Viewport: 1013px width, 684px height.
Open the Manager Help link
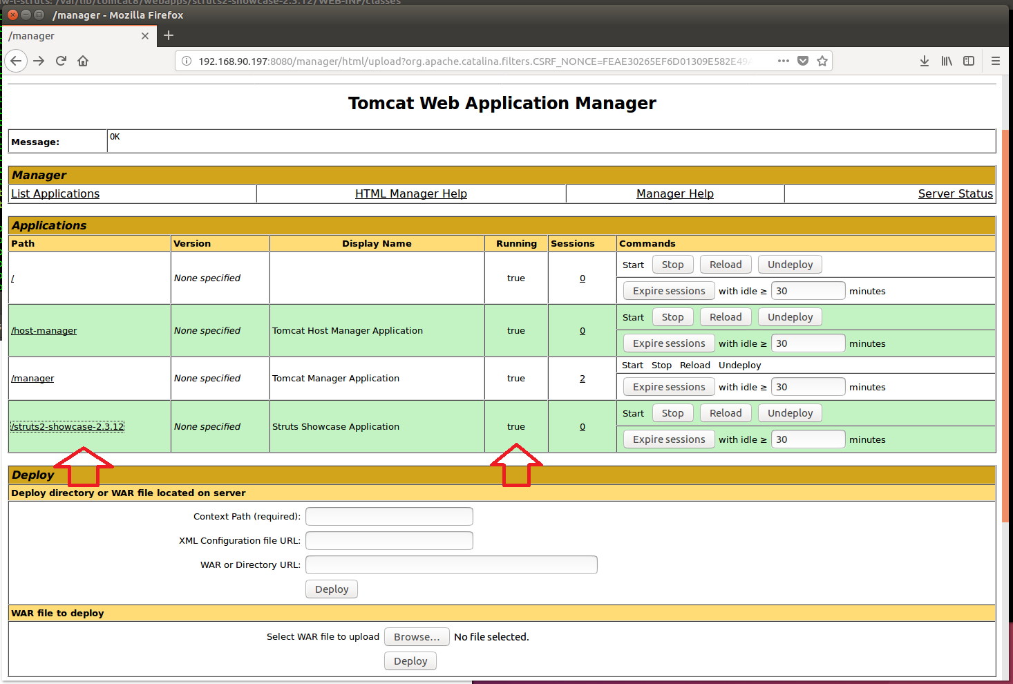pyautogui.click(x=675, y=194)
